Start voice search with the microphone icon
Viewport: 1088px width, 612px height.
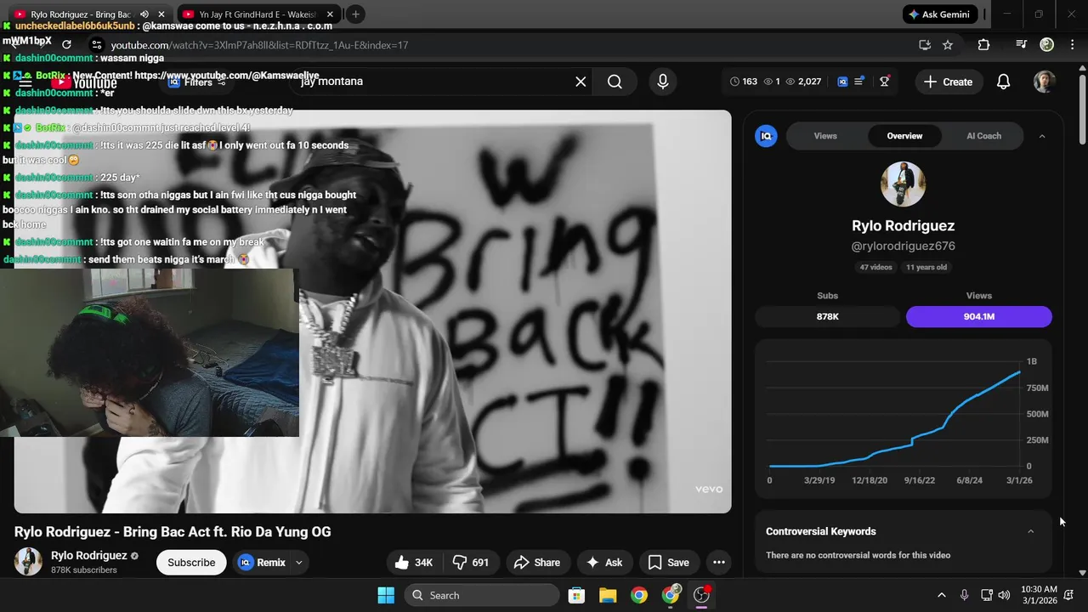[x=663, y=82]
